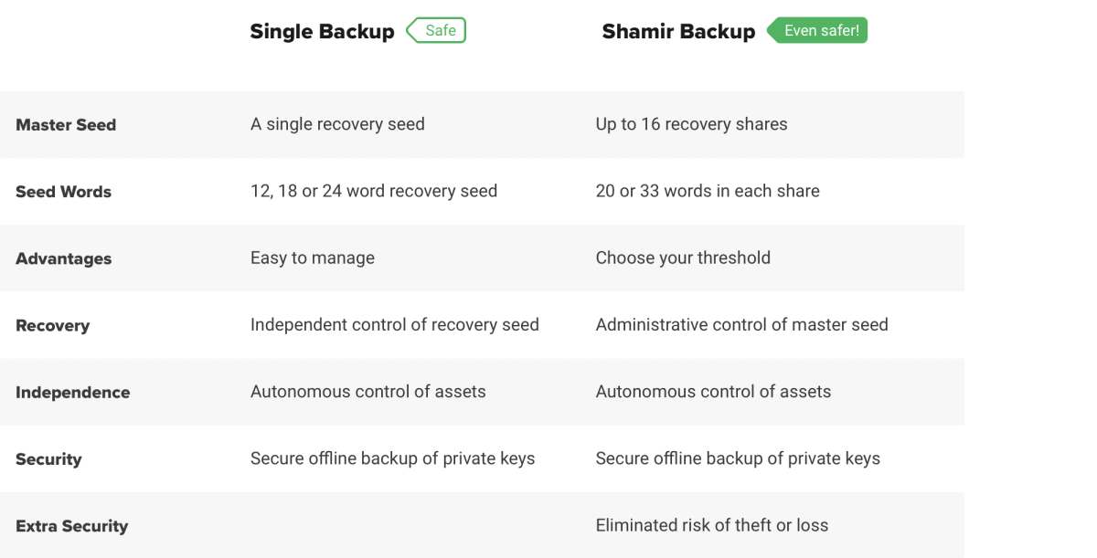Select the Single Backup column heading

point(322,31)
